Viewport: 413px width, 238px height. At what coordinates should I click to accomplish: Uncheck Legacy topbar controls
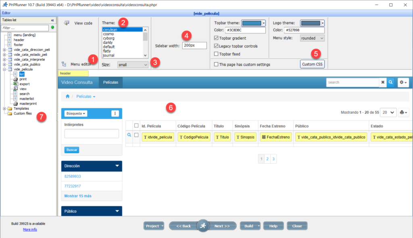[x=216, y=46]
